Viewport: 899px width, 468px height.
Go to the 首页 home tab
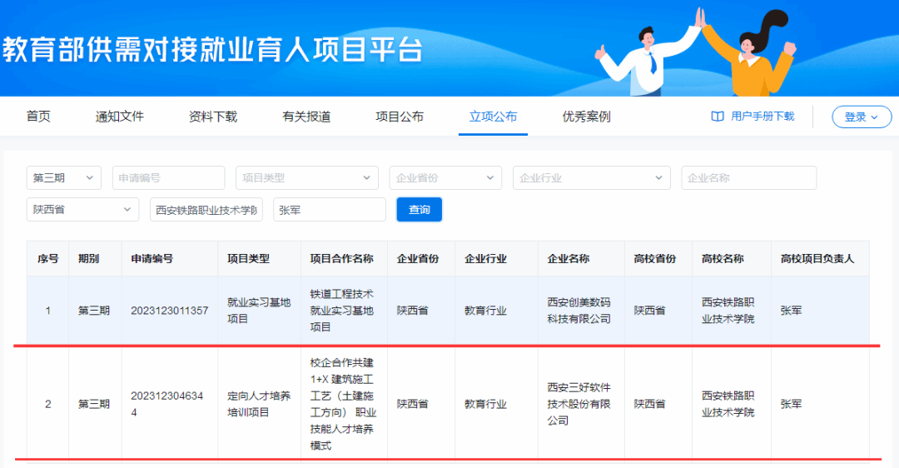click(38, 117)
